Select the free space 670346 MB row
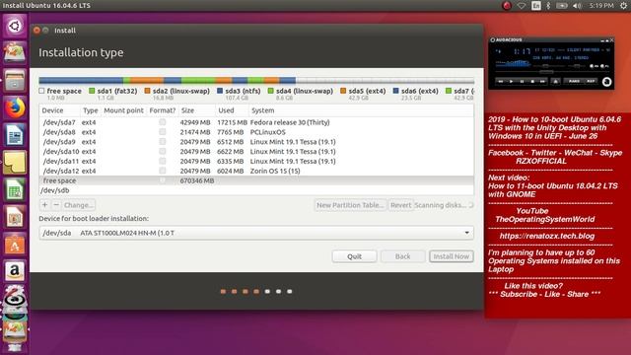Viewport: 631px width, 355px height. point(256,180)
